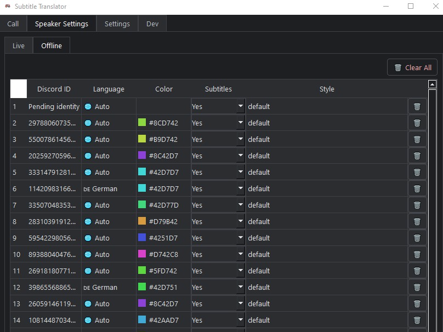This screenshot has height=332, width=443.
Task: Open the Settings tab
Action: [117, 24]
